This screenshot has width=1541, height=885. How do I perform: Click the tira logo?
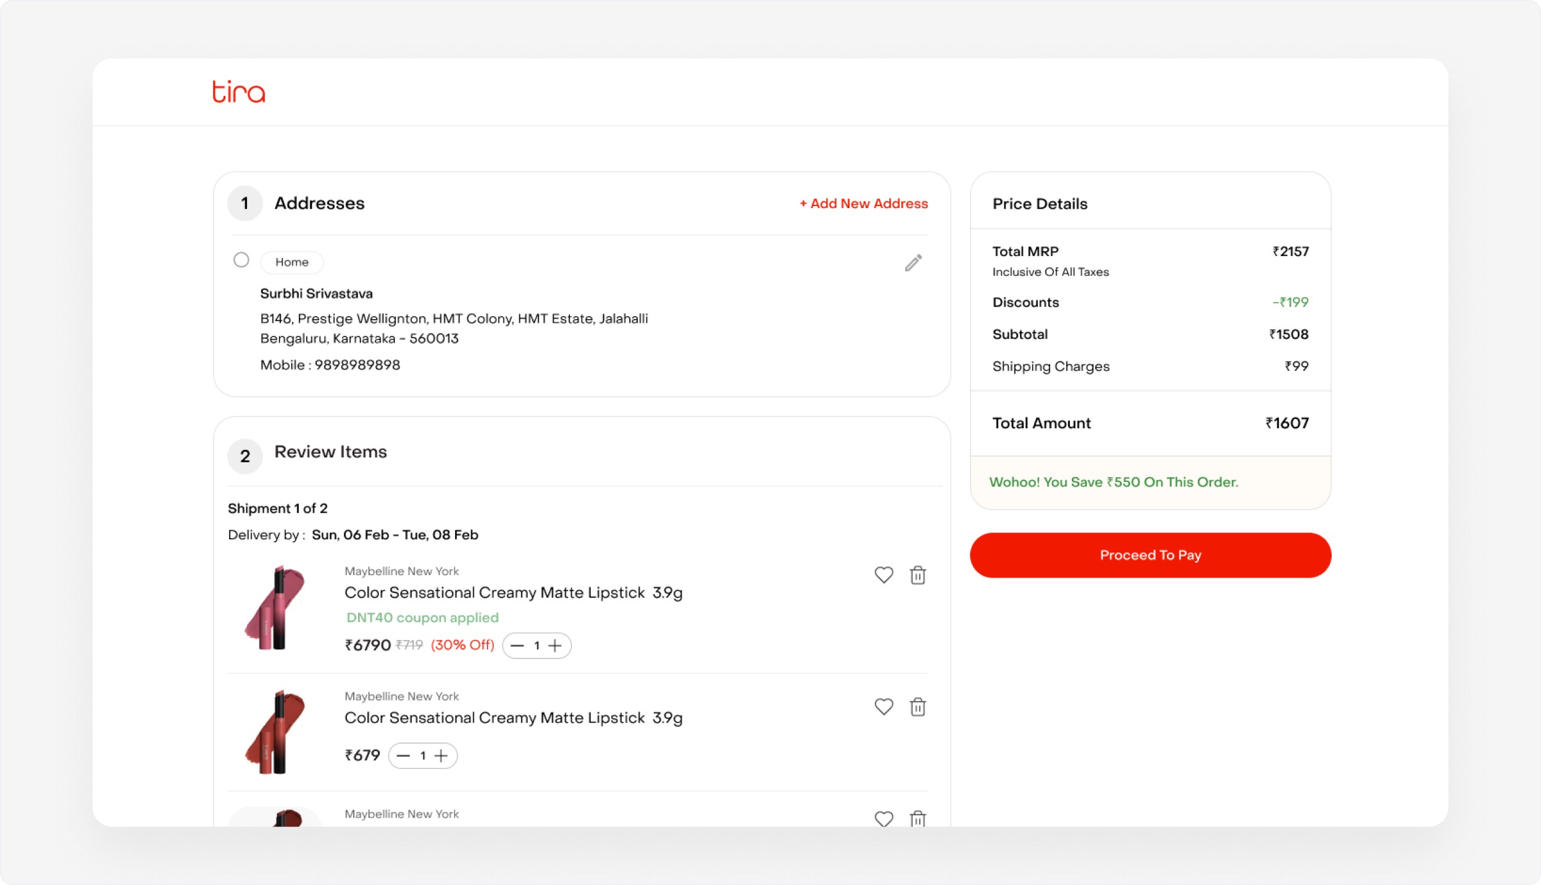coord(239,92)
